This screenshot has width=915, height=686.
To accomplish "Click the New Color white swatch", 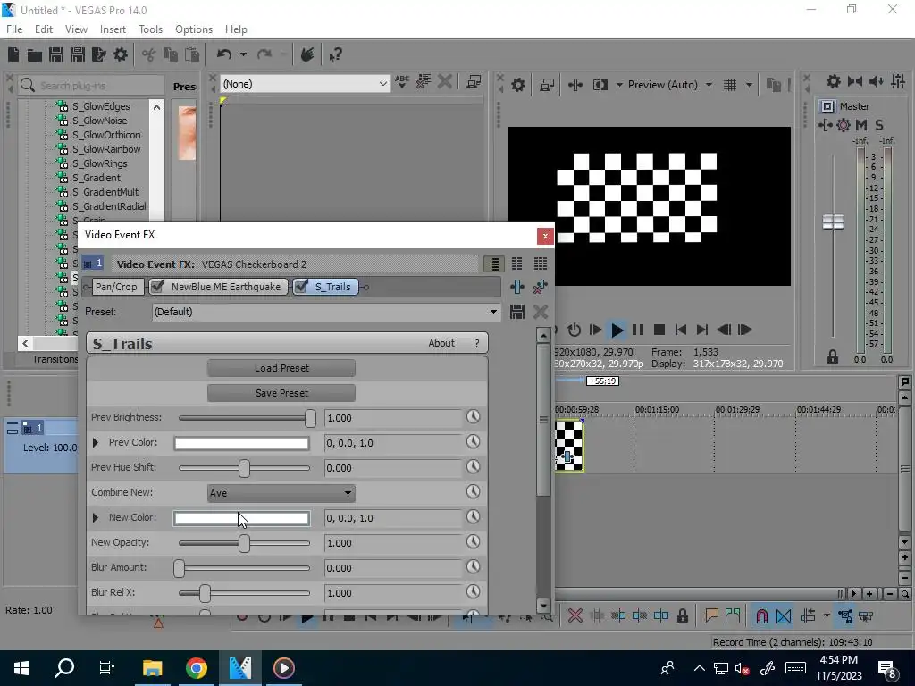I will tap(241, 518).
